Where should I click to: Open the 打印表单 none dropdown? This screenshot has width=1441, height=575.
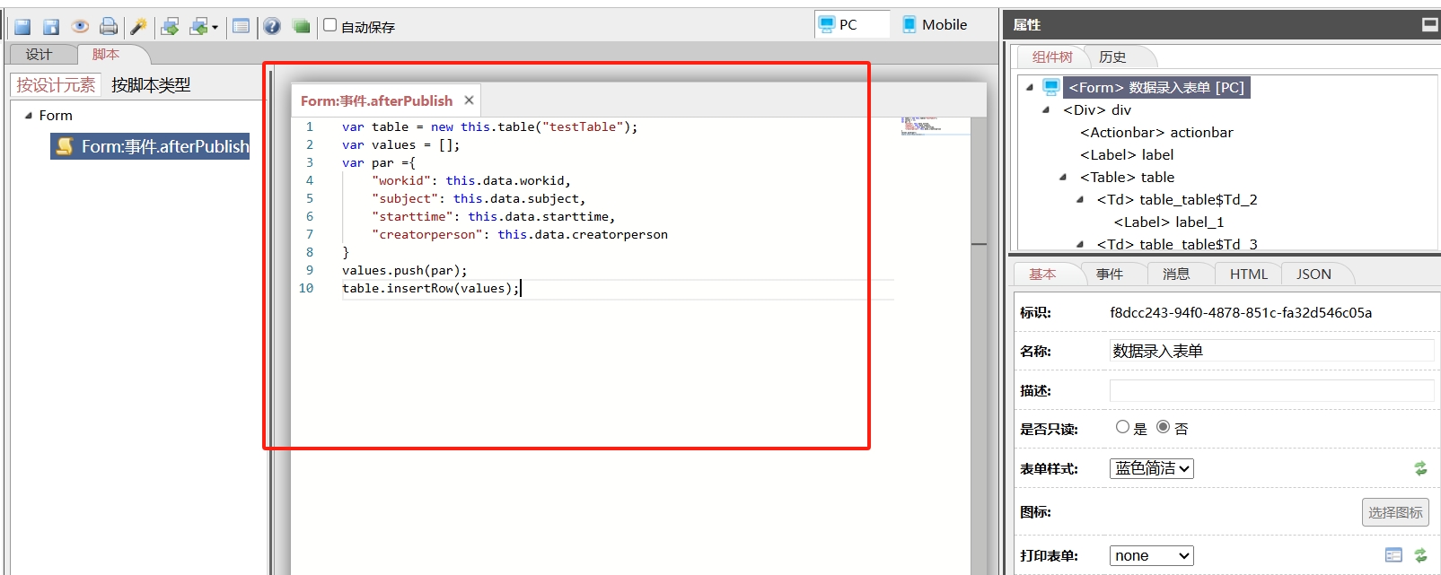coord(1152,555)
